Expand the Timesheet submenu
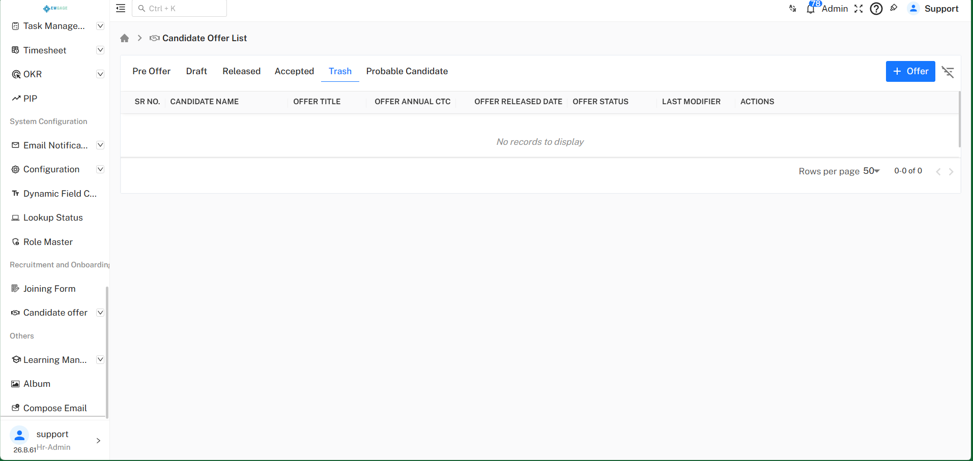This screenshot has width=973, height=461. coord(100,50)
